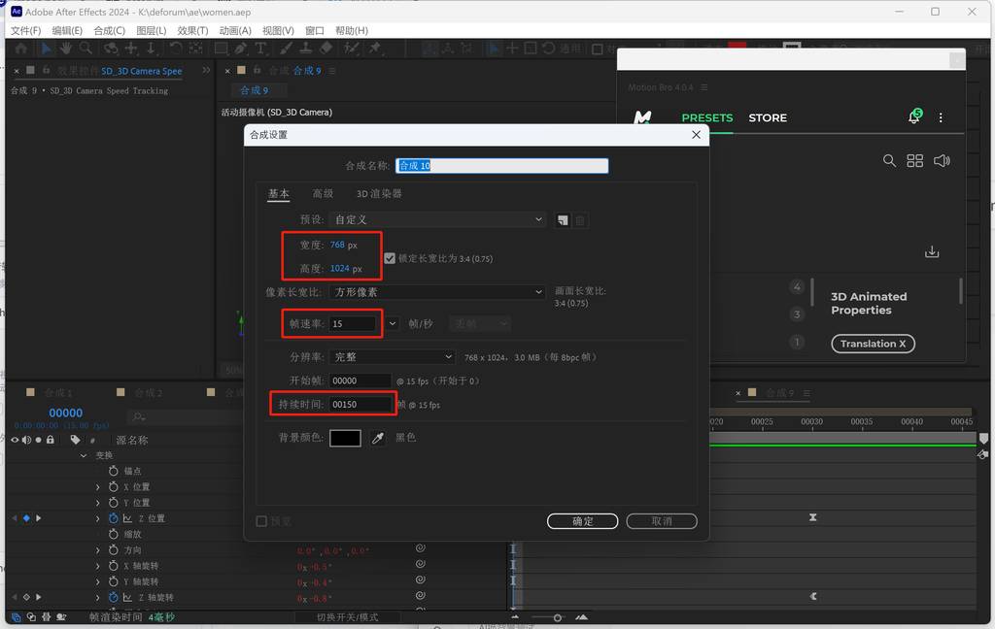The width and height of the screenshot is (995, 629).
Task: Click the 取消 button
Action: (662, 521)
